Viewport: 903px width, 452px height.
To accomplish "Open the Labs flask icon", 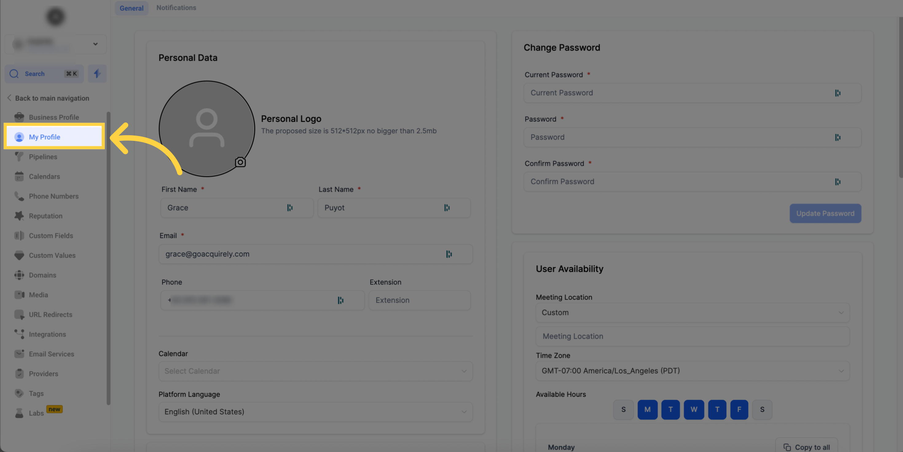I will pyautogui.click(x=19, y=413).
